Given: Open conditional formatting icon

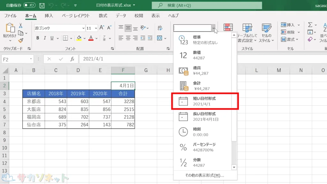Looking at the screenshot, I should (228, 27).
